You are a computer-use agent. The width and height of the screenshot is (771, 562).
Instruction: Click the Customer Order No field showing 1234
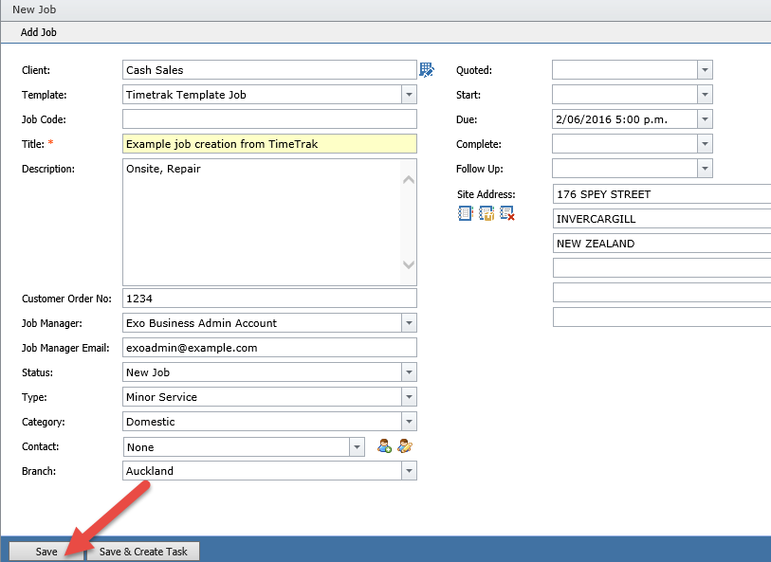tap(269, 299)
